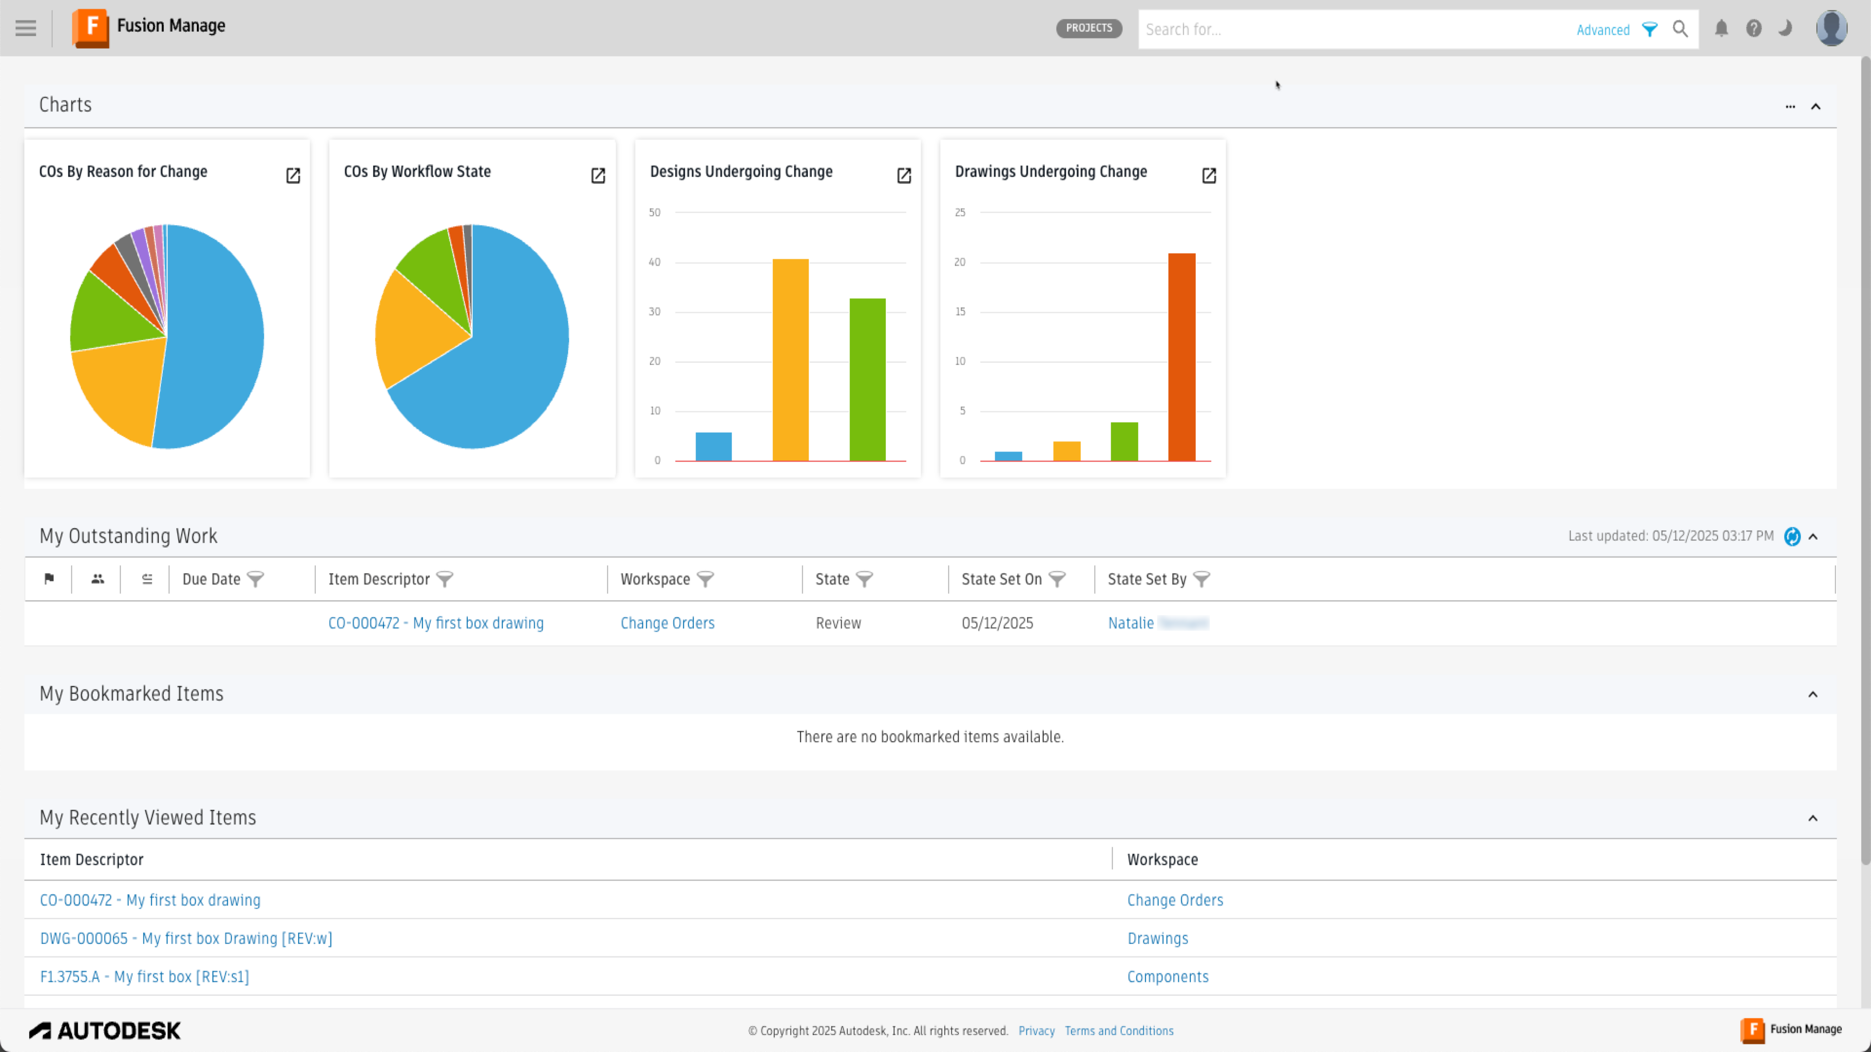1871x1052 pixels.
Task: Click the PROJECTS tab pill
Action: click(1088, 28)
